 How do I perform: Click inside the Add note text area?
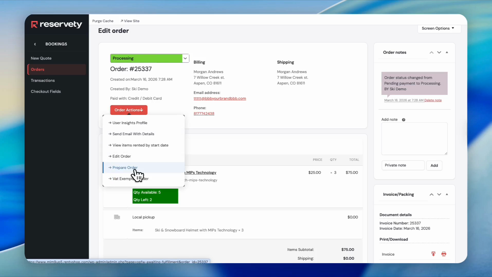[414, 138]
